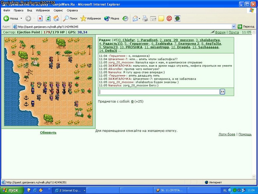Click the Переход go button
The width and height of the screenshot is (258, 194).
coord(246,26)
